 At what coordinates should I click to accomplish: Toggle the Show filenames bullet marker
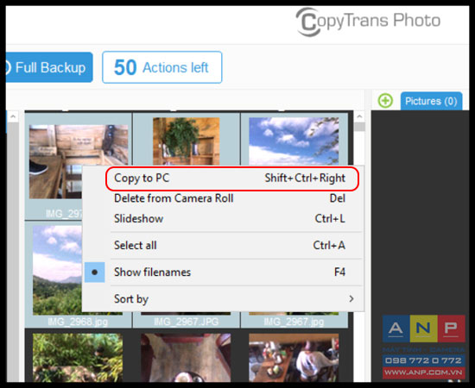pyautogui.click(x=94, y=272)
